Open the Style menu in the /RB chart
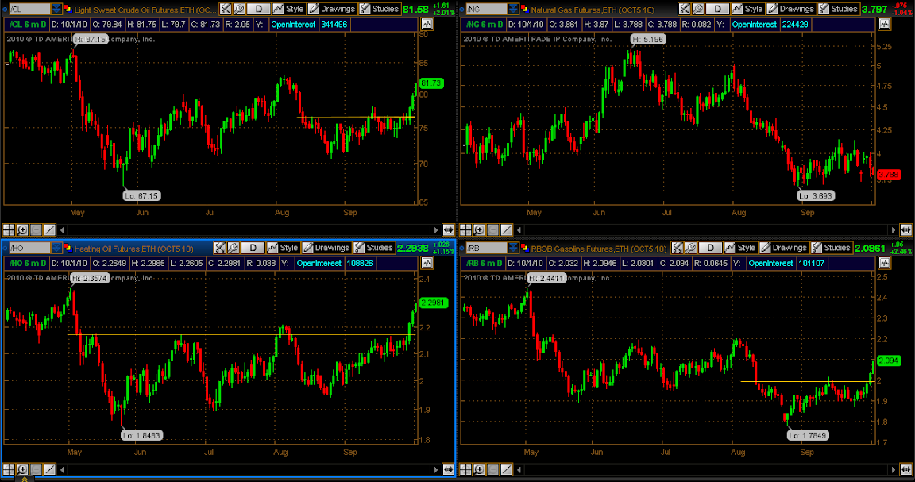Image resolution: width=915 pixels, height=482 pixels. coord(740,248)
